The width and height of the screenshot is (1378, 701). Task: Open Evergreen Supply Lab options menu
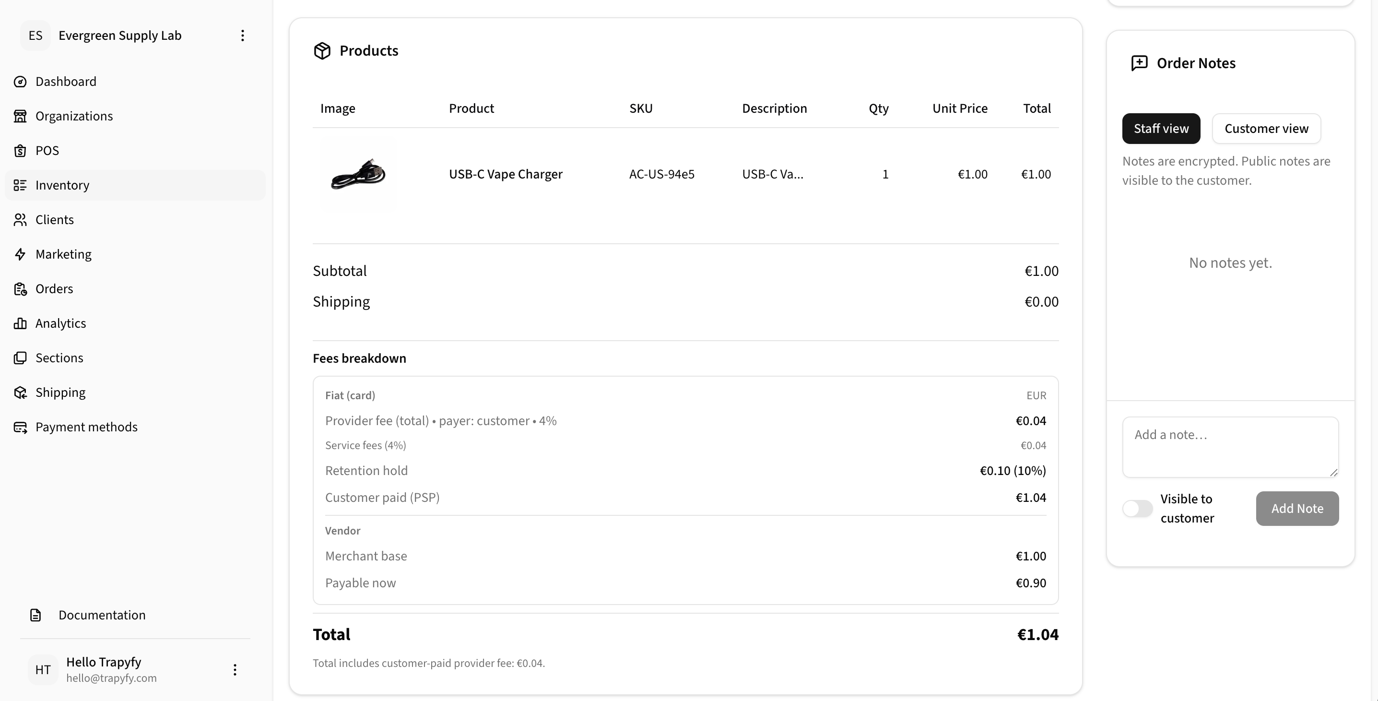tap(242, 36)
